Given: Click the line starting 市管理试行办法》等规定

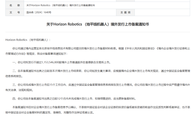Looking at the screenshot, I should [36, 54].
